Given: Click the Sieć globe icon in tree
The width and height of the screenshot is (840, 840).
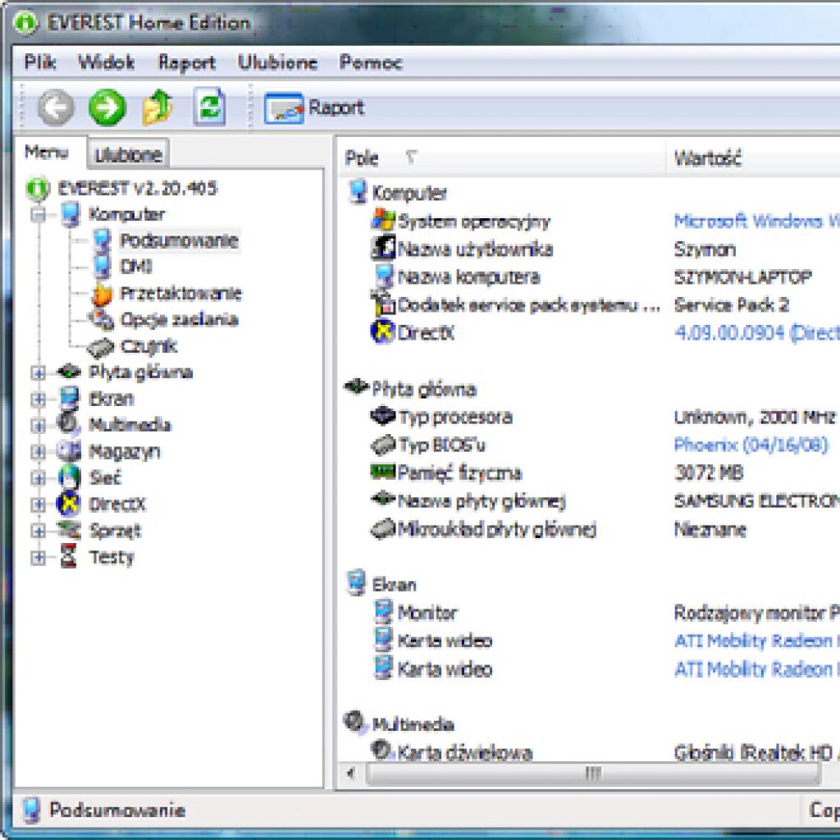Looking at the screenshot, I should point(69,477).
